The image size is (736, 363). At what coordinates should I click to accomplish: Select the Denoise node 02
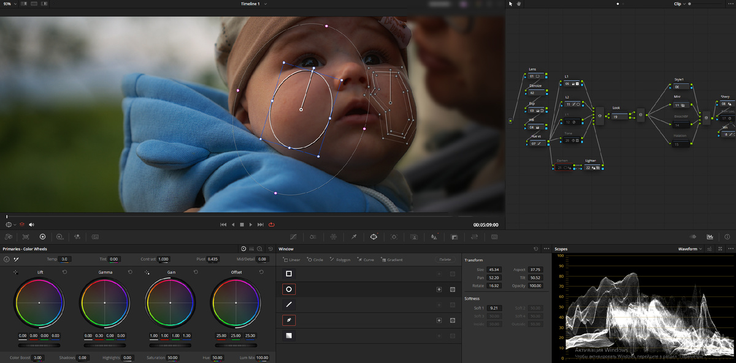536,93
